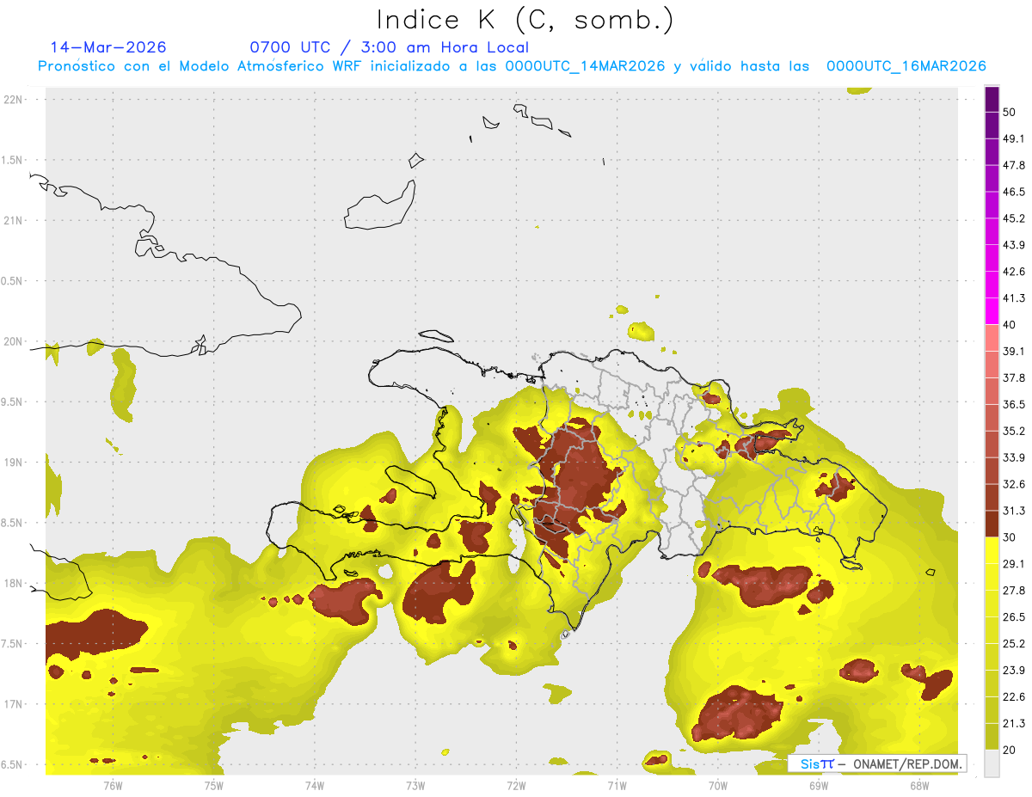Click the colorbar value 41.3
This screenshot has width=1032, height=797.
click(x=1015, y=298)
